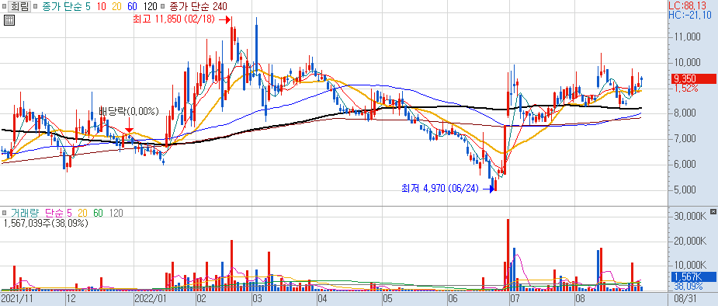This screenshot has height=306, width=718.
Task: Close the volume panel with X icon
Action: (713, 211)
